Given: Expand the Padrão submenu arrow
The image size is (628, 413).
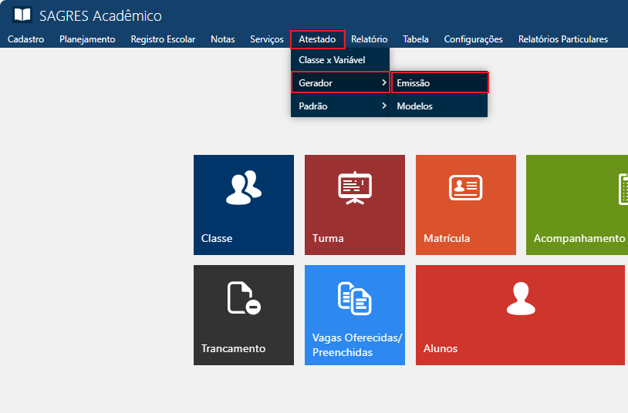Looking at the screenshot, I should click(x=383, y=106).
